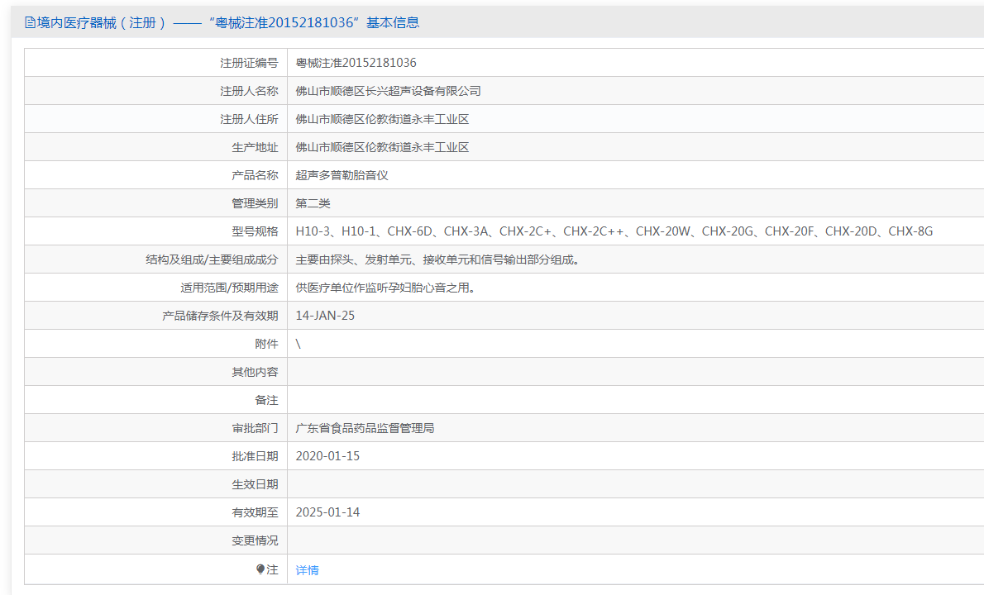Select the address value in 注册人住所 row
Image resolution: width=984 pixels, height=595 pixels.
[x=382, y=119]
